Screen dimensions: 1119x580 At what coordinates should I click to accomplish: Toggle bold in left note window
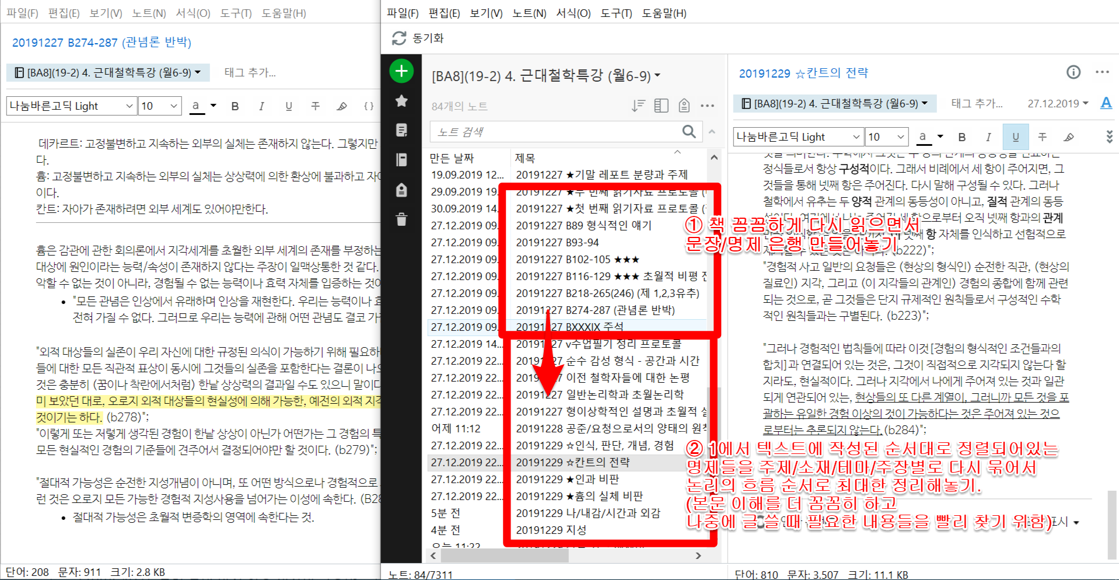pyautogui.click(x=235, y=106)
